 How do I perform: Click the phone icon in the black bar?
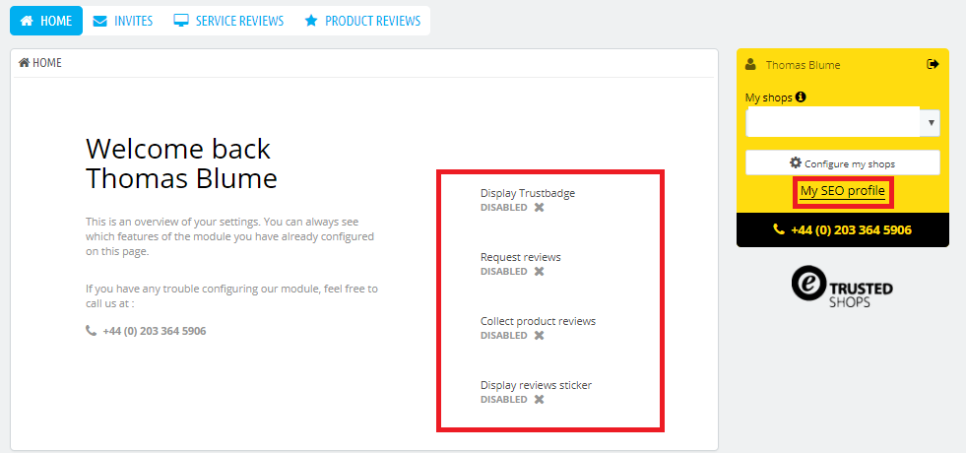click(779, 229)
